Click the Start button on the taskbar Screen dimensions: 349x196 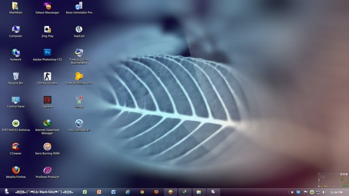pyautogui.click(x=7, y=192)
